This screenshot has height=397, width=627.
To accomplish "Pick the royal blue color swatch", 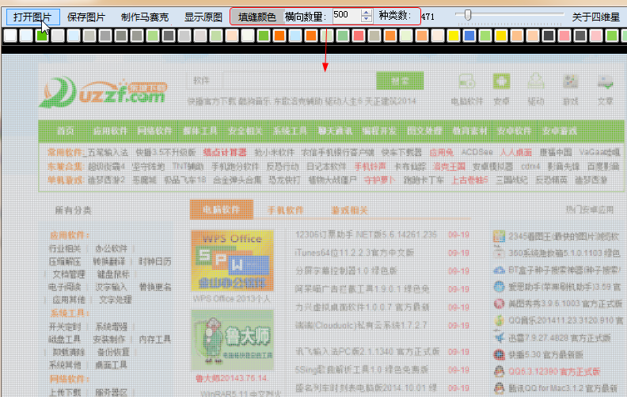I will tap(469, 36).
